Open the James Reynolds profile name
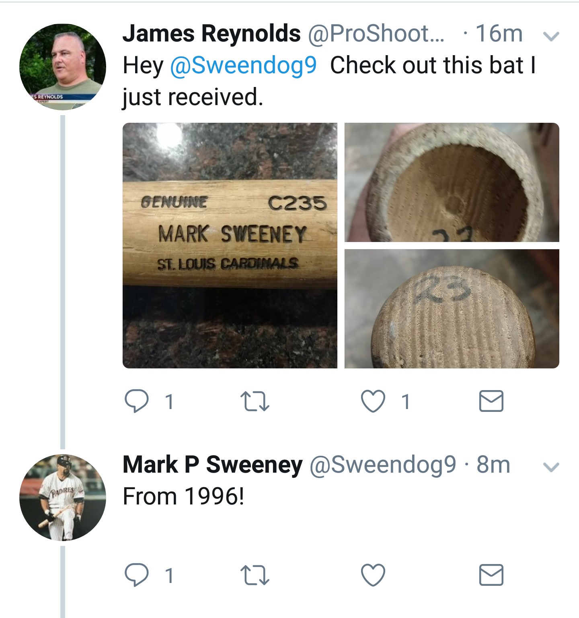579x618 pixels. point(211,33)
